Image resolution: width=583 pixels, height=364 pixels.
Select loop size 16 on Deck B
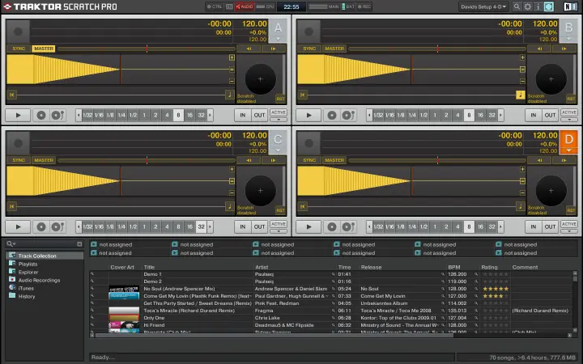pyautogui.click(x=480, y=115)
